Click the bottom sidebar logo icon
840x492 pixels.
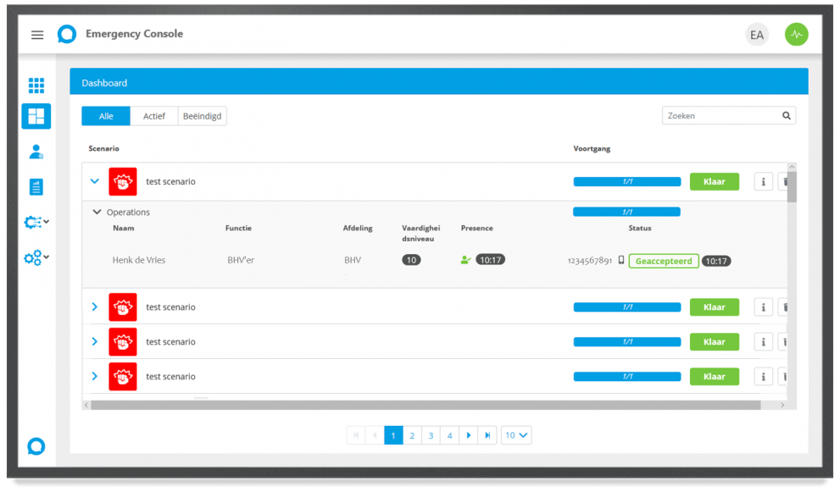point(36,446)
